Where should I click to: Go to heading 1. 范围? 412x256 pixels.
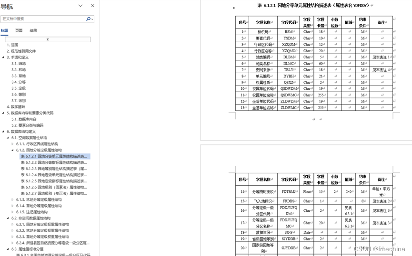tap(12, 45)
